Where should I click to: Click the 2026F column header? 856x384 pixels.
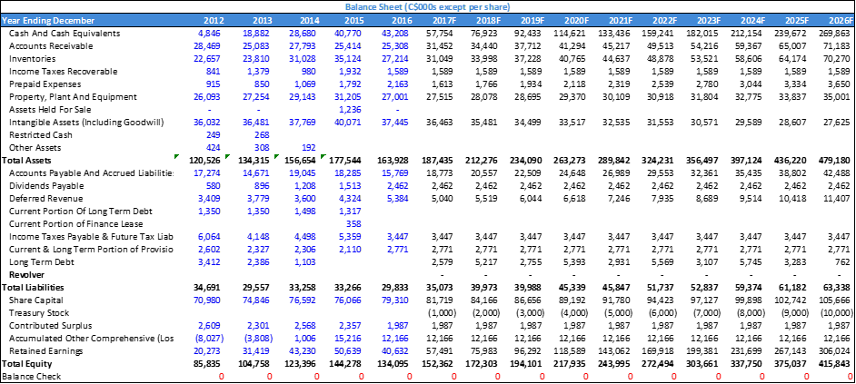[x=838, y=20]
